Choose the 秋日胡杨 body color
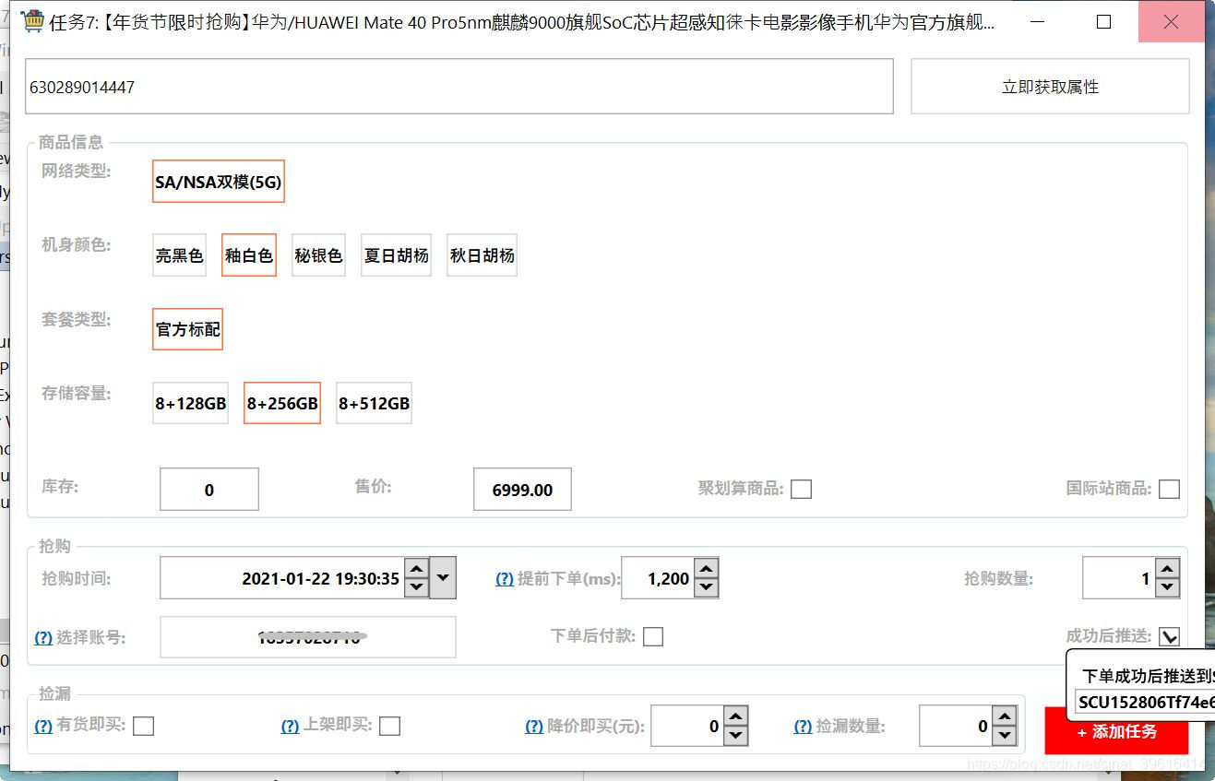Viewport: 1215px width, 781px height. coord(482,255)
